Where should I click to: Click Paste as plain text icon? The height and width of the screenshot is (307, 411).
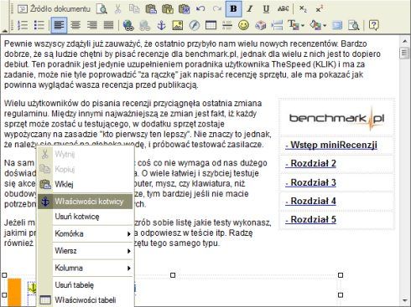[x=168, y=9]
